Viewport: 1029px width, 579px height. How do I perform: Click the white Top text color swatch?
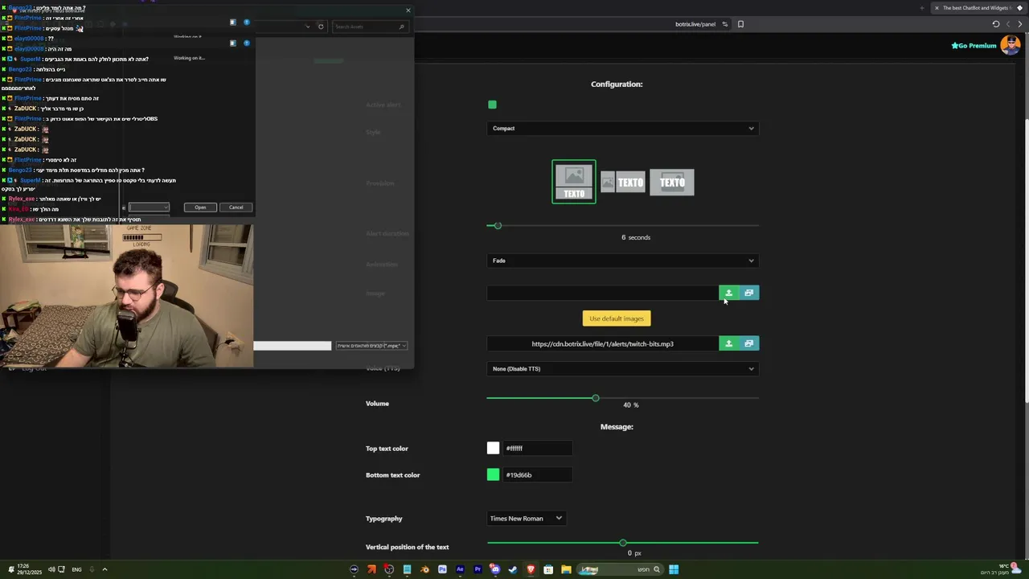point(493,448)
